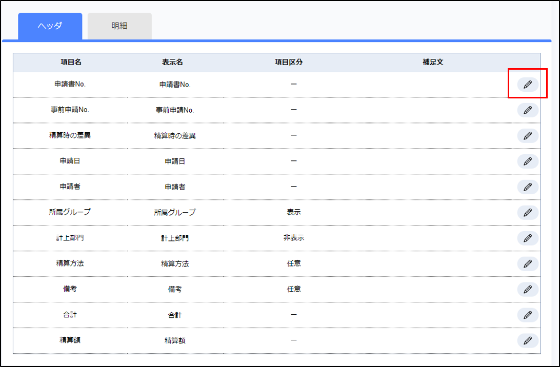This screenshot has width=560, height=367.
Task: Select 非表示 value in 計上部門 row
Action: [x=294, y=238]
